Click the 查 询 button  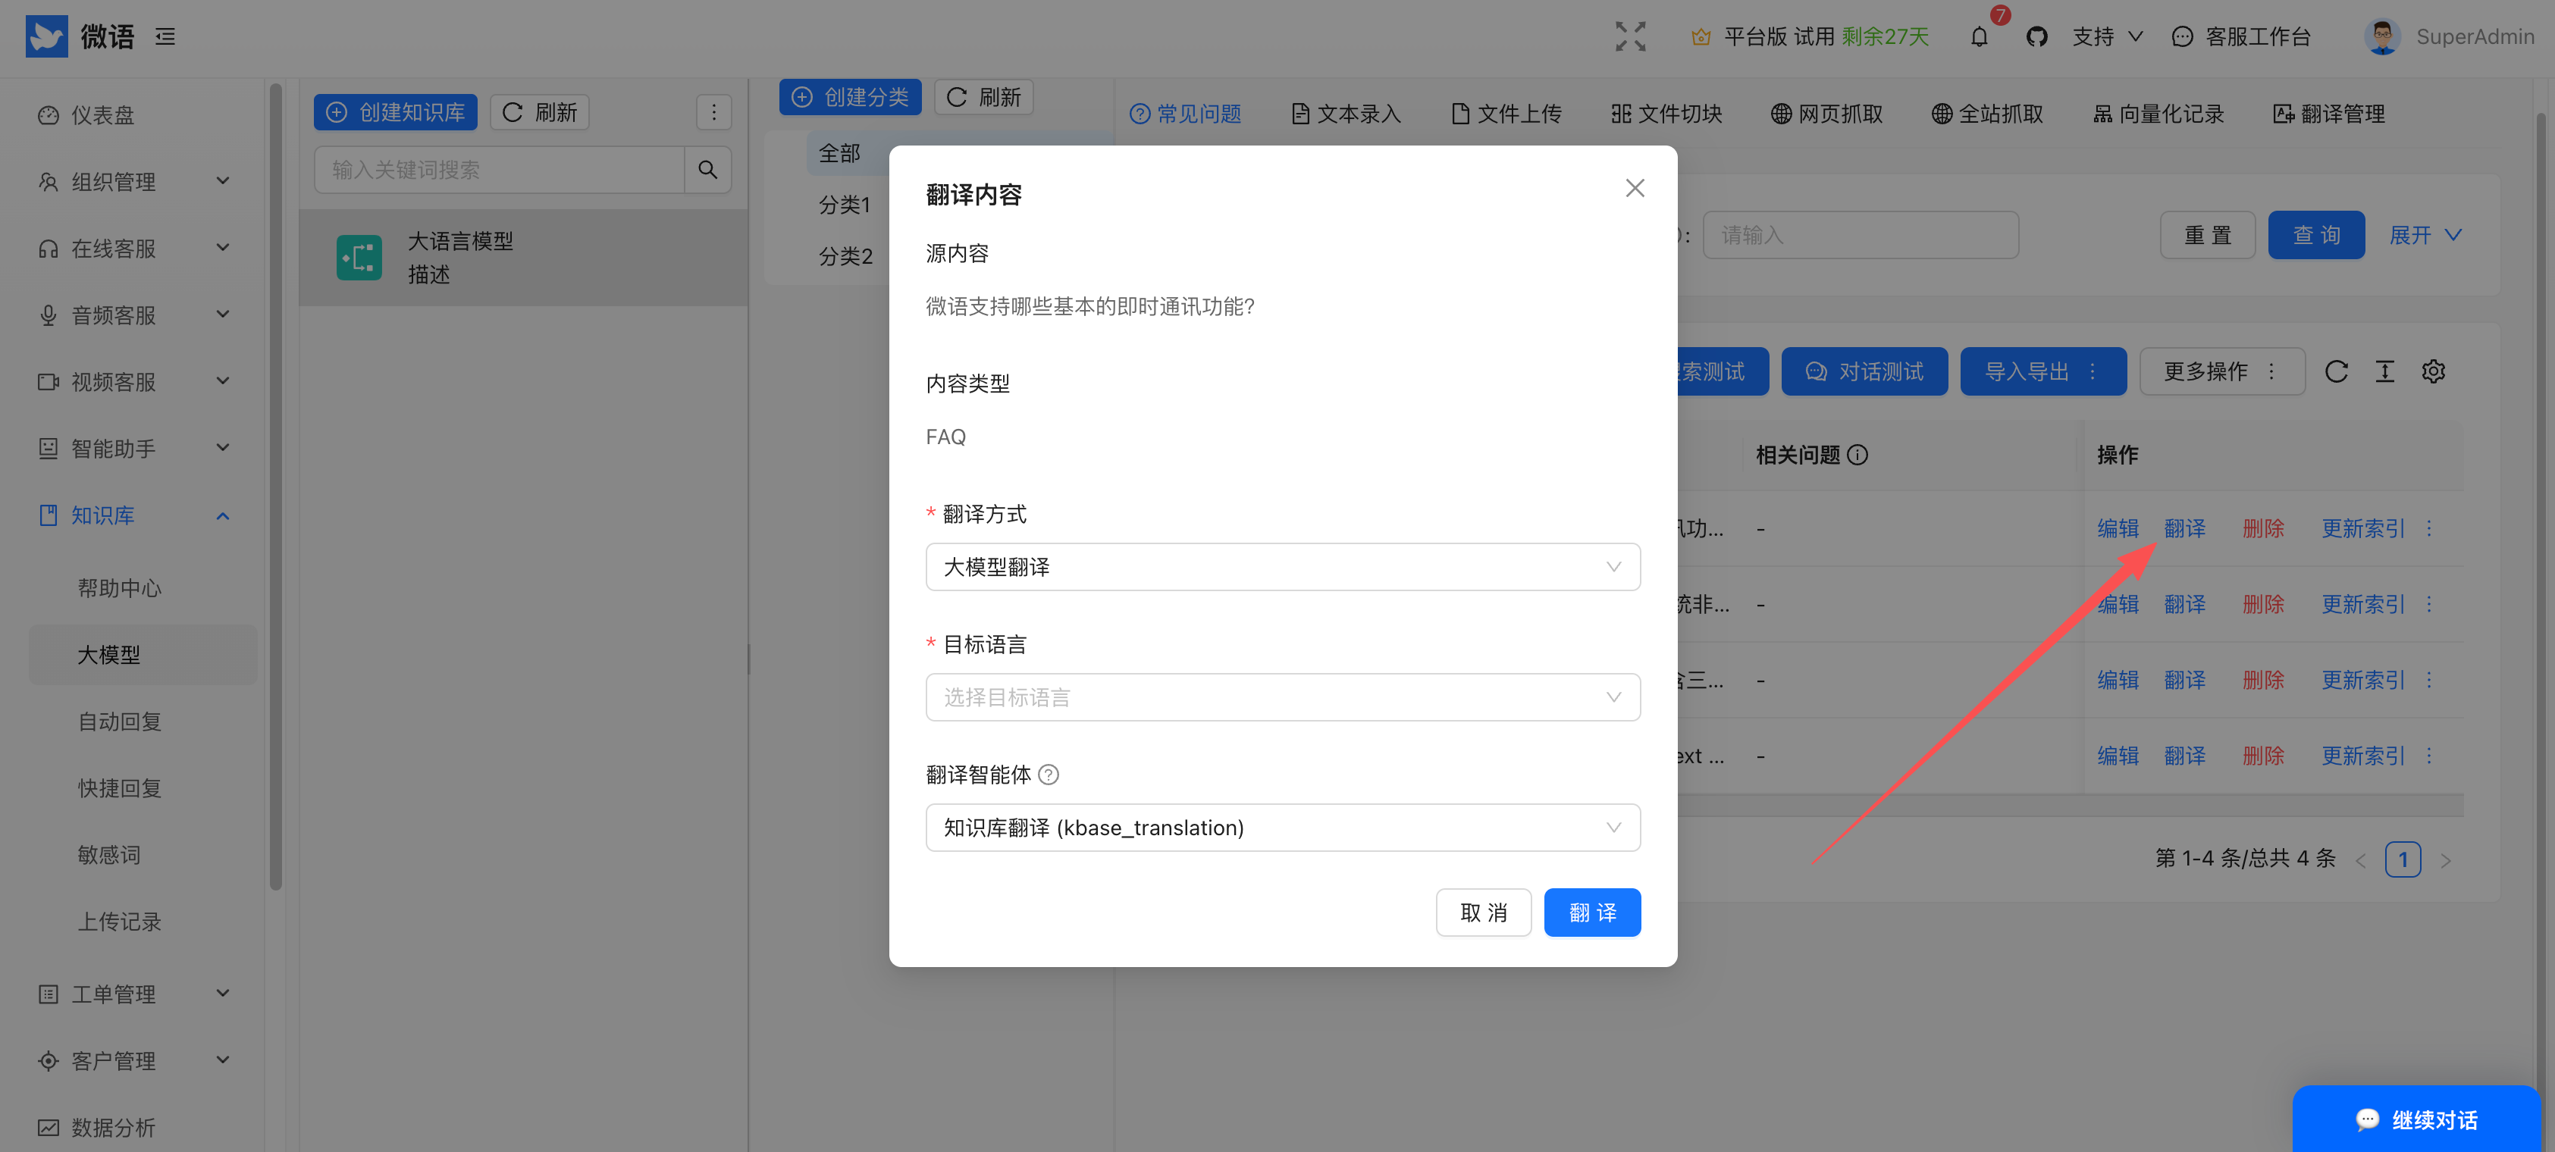[x=2316, y=235]
